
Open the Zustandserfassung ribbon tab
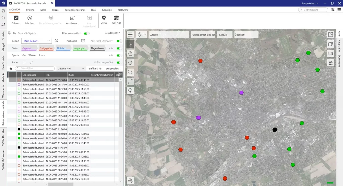[75, 10]
